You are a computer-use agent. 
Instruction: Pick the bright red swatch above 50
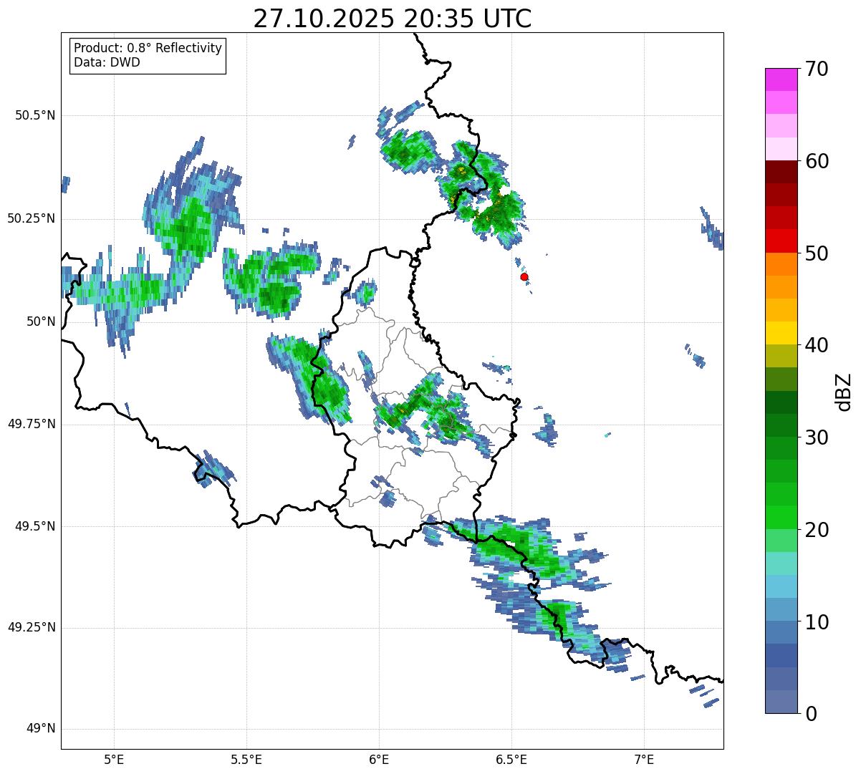(781, 241)
